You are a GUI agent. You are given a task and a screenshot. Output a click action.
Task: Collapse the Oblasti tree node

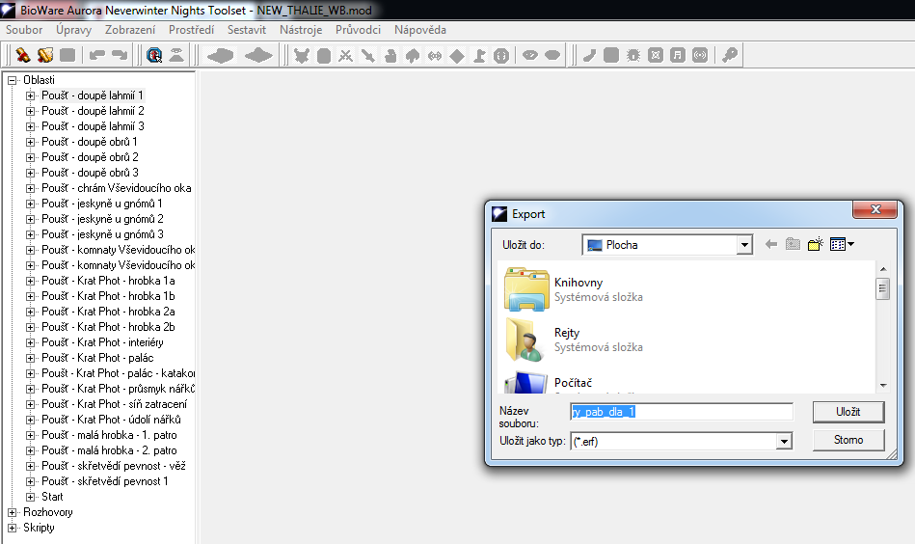pos(13,80)
